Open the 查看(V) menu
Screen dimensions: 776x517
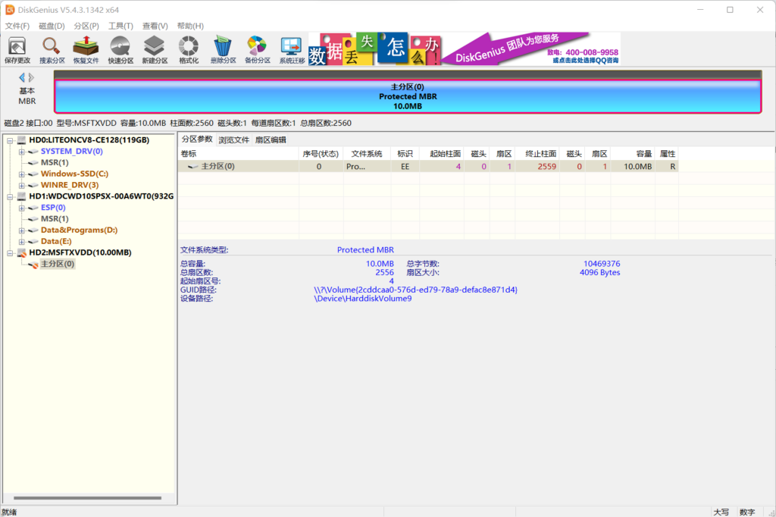pos(155,26)
